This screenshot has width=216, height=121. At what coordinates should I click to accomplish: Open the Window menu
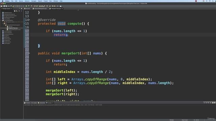[x=56, y=1]
